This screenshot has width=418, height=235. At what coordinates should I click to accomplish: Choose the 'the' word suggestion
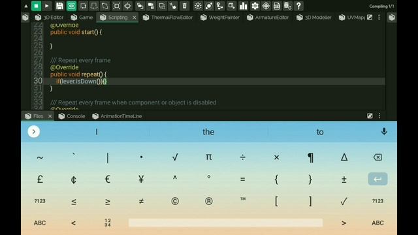click(x=208, y=132)
